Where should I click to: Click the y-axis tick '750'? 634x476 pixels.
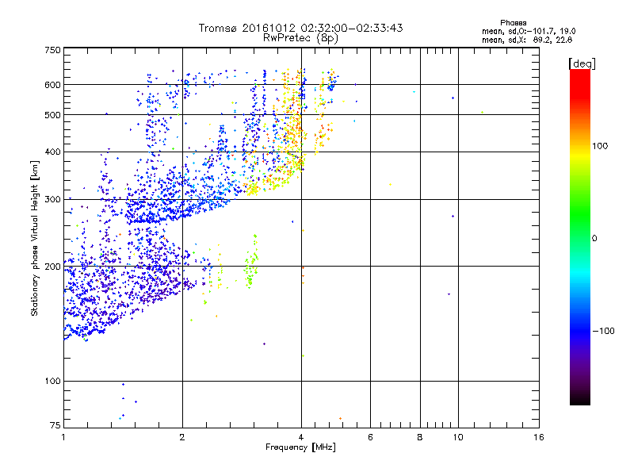point(52,50)
